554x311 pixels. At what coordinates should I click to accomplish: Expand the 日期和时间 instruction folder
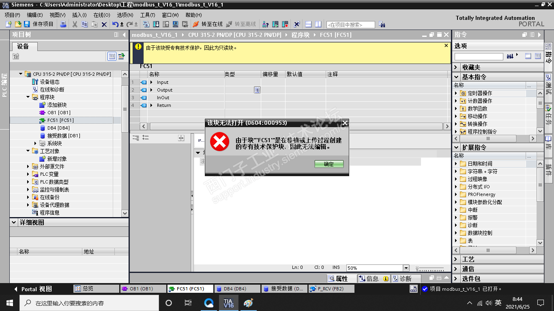pyautogui.click(x=456, y=164)
